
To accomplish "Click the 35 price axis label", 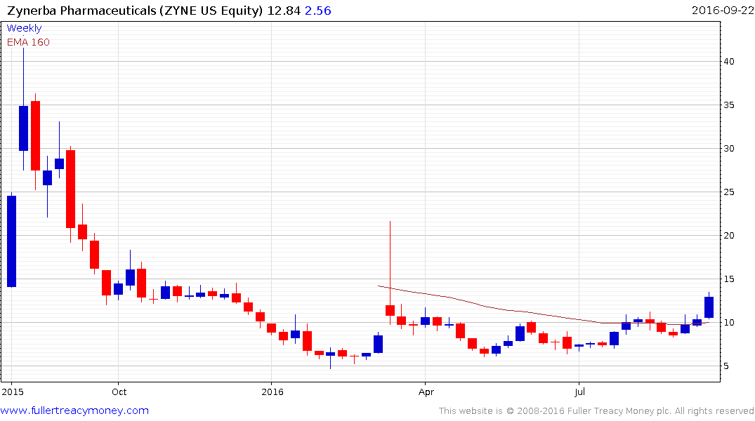I will coord(729,105).
